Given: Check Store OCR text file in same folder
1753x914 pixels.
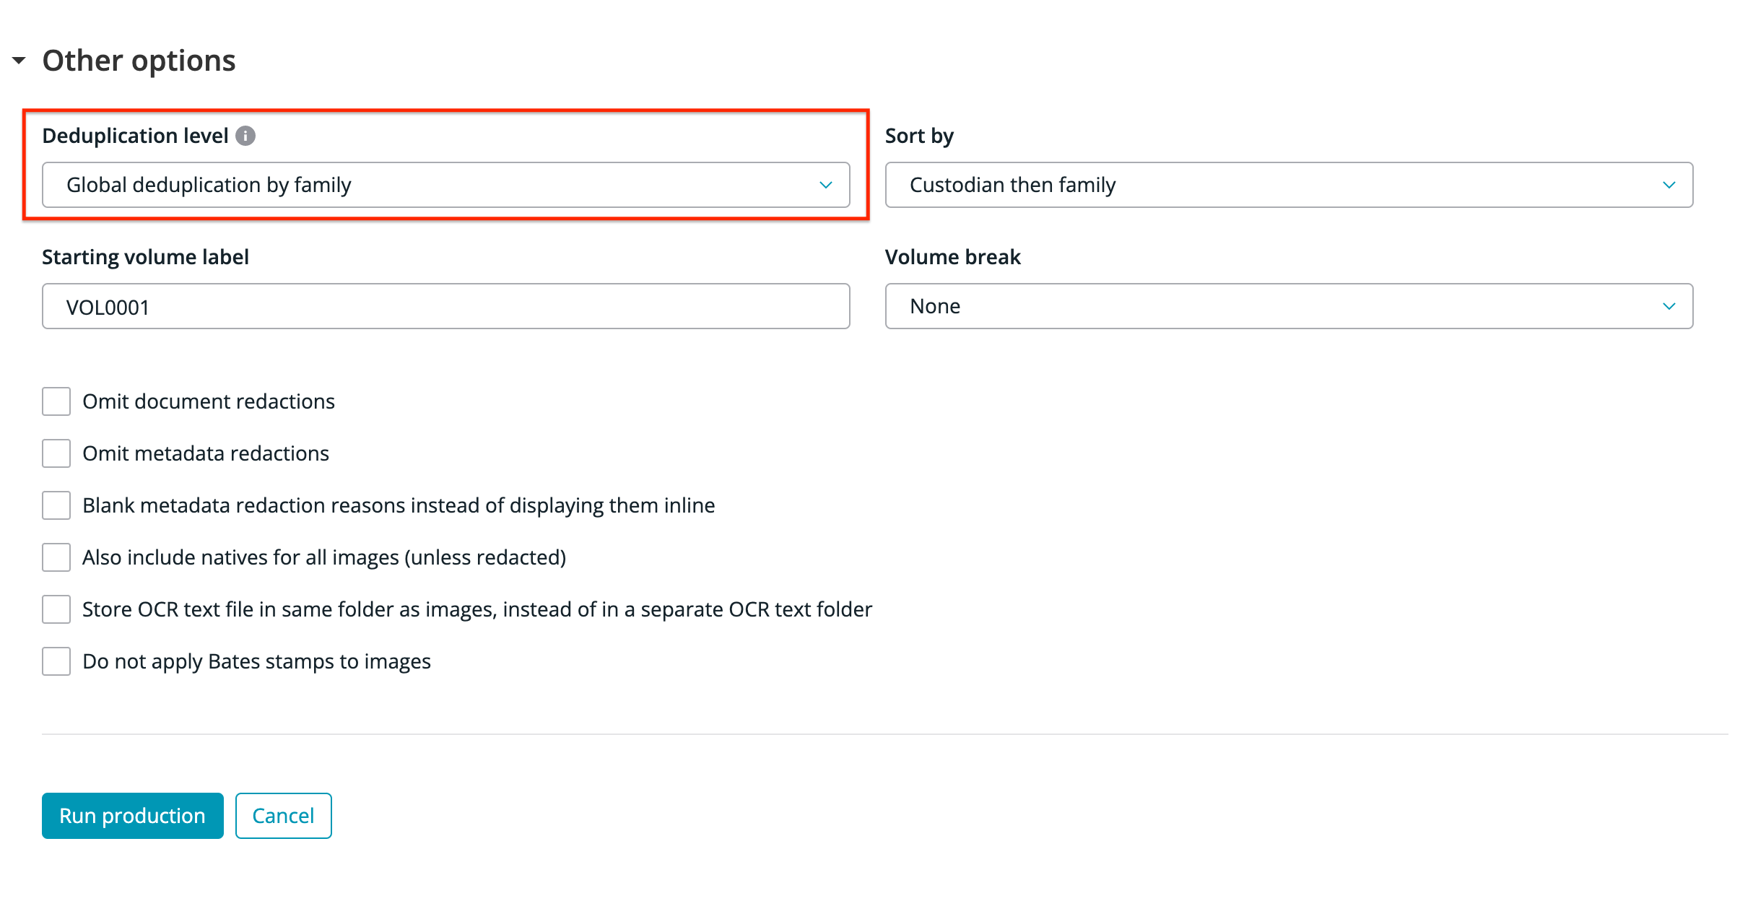Looking at the screenshot, I should (56, 609).
